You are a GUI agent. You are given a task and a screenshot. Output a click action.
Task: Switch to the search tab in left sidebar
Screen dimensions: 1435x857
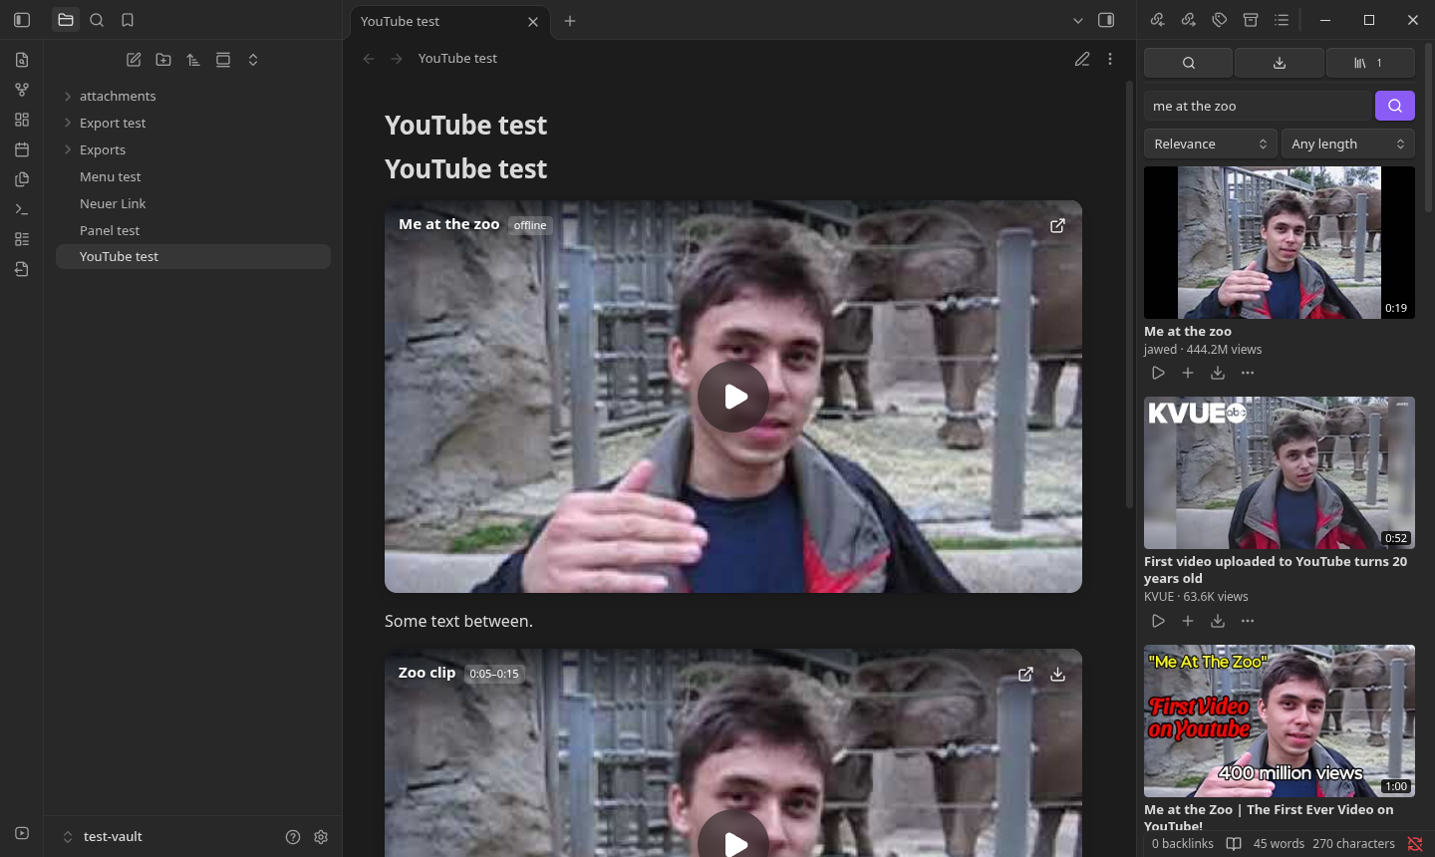[x=97, y=20]
